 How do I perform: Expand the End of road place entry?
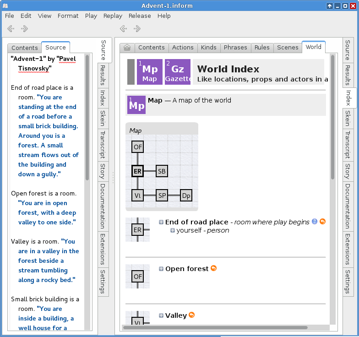click(161, 223)
